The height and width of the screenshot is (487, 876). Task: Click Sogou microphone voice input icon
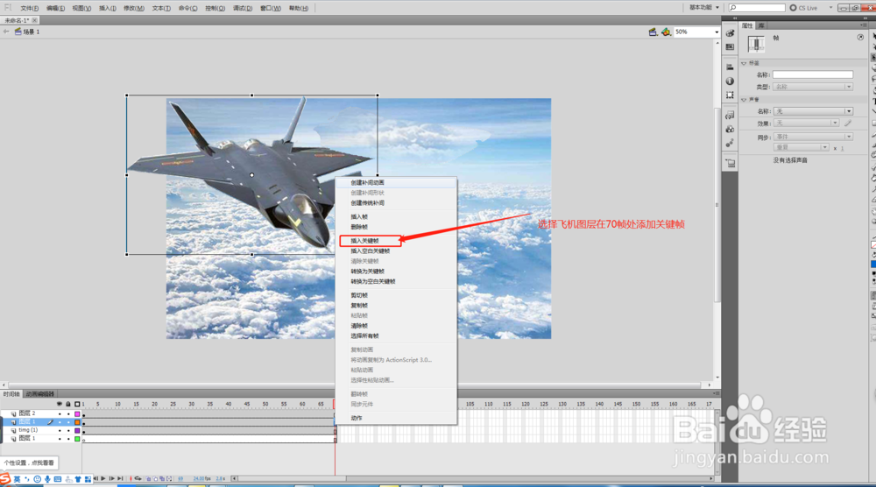[47, 479]
